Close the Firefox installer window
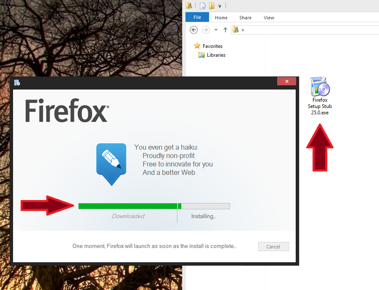The height and width of the screenshot is (290, 379). point(286,82)
